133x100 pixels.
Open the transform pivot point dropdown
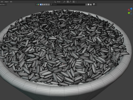(64, 2)
